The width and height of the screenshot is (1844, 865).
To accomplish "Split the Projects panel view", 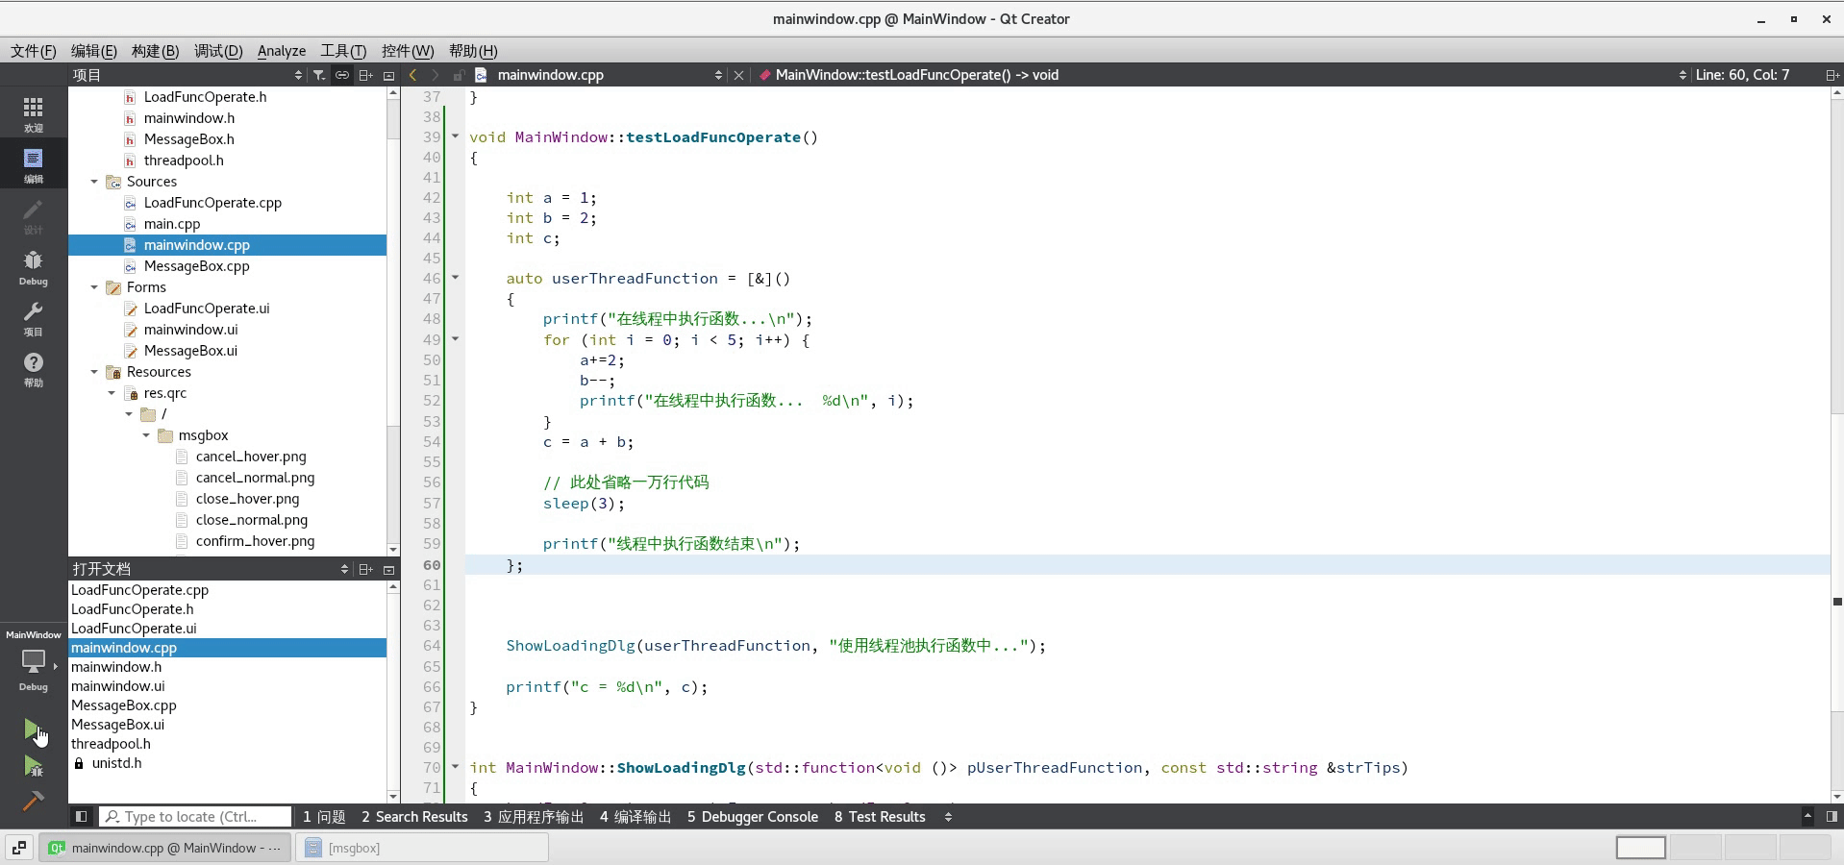I will [x=365, y=75].
